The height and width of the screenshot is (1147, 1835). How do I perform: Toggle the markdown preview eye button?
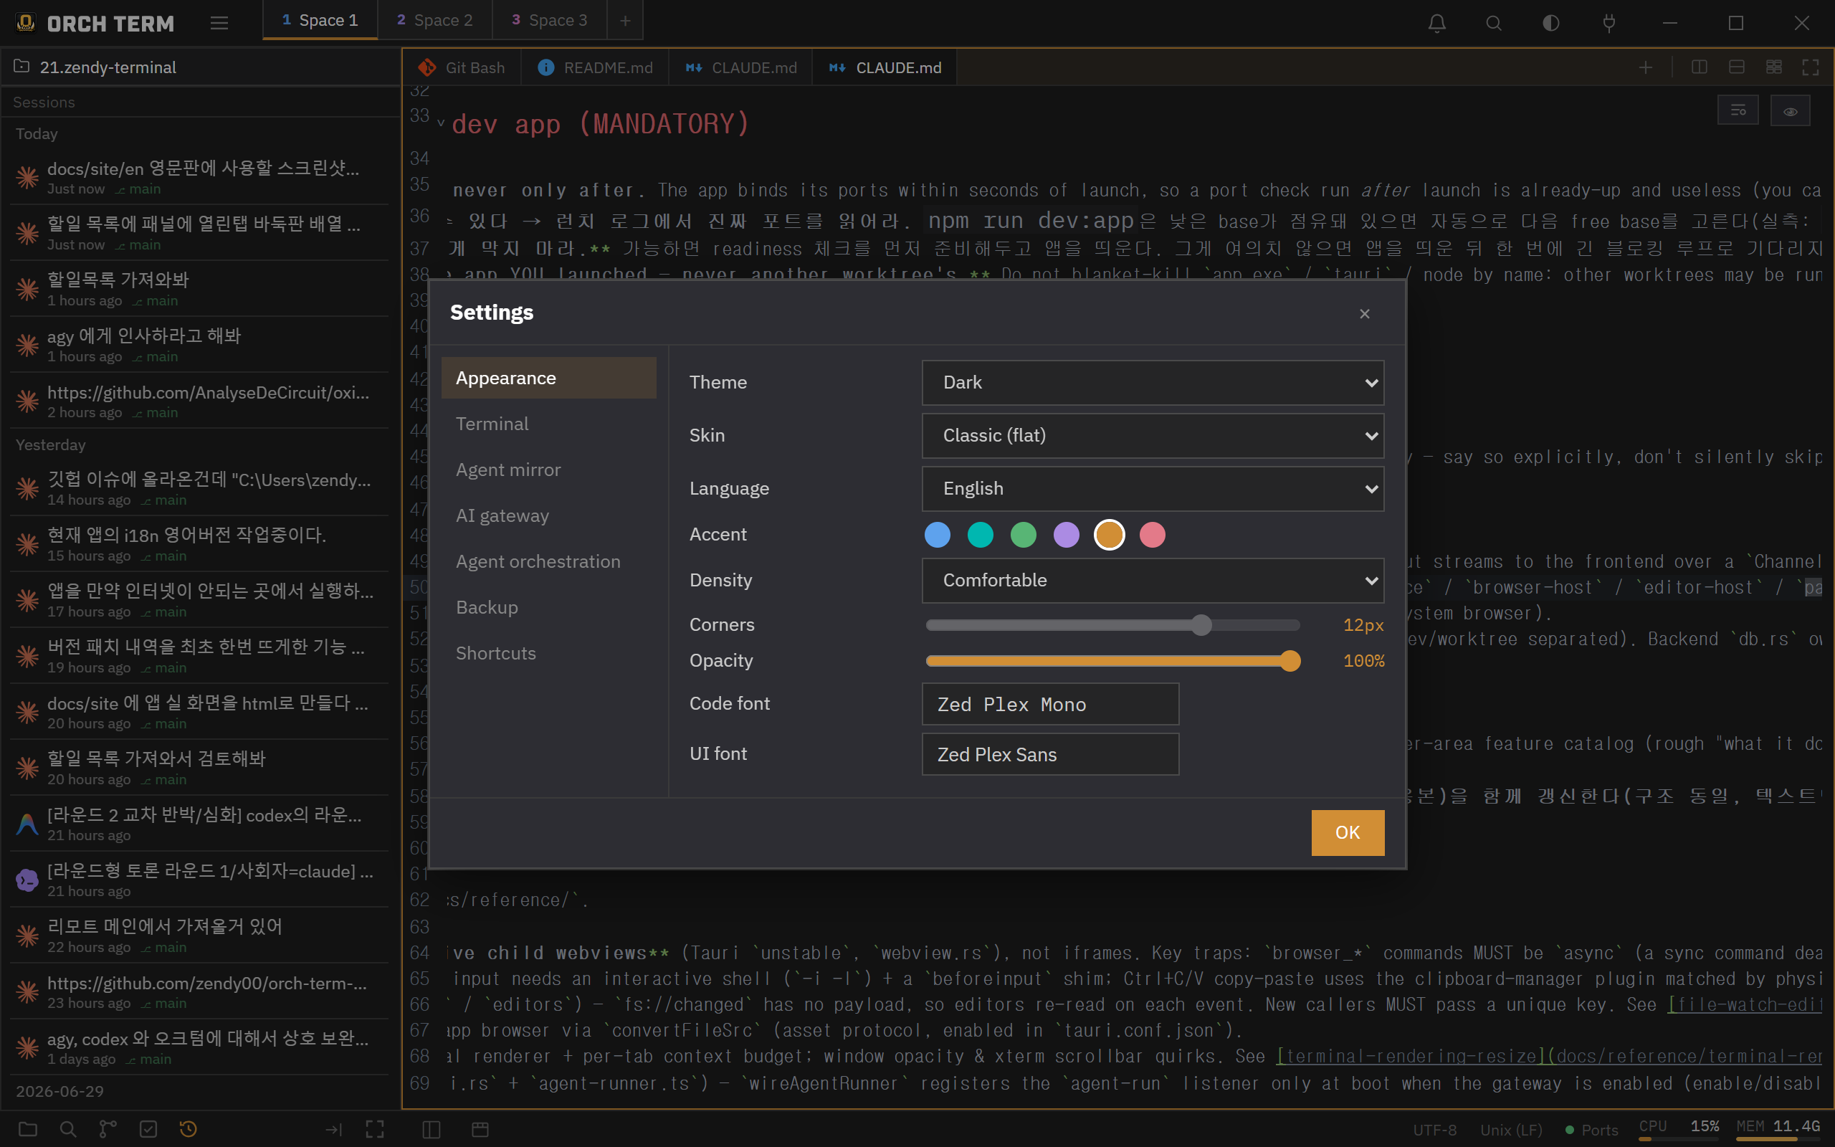point(1791,110)
